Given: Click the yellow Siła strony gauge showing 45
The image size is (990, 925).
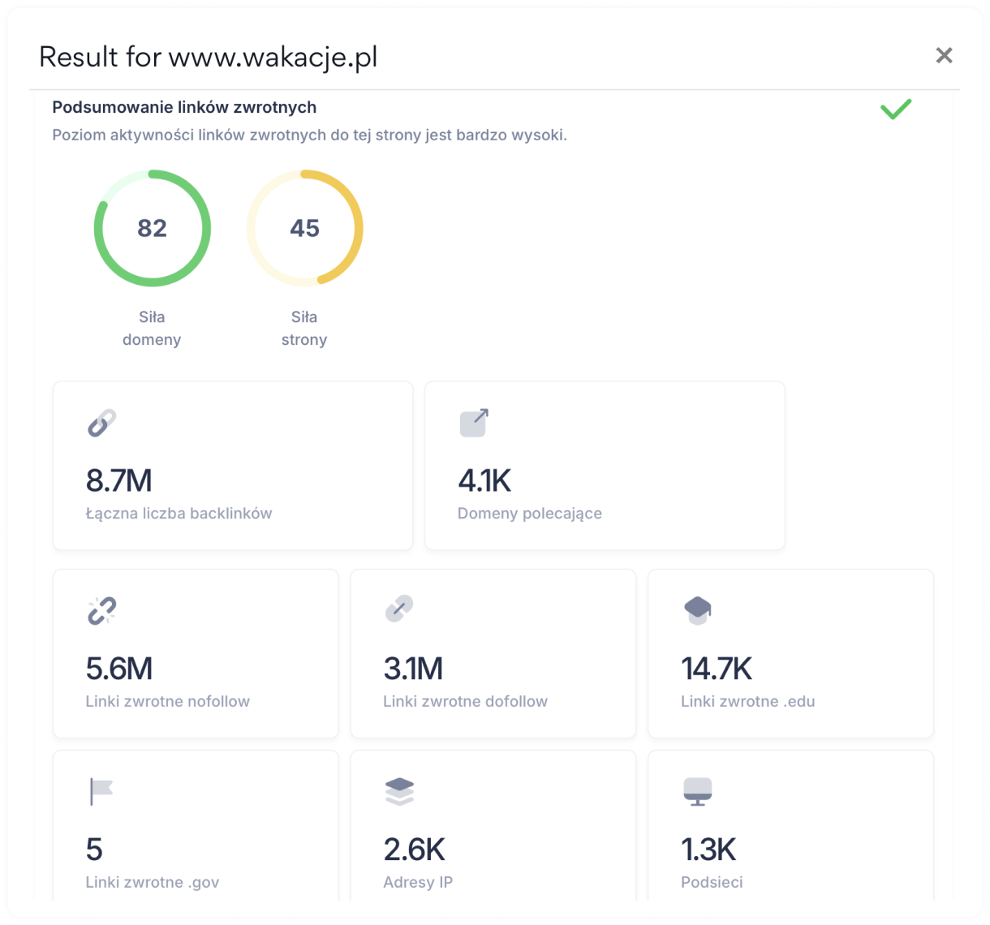Looking at the screenshot, I should pyautogui.click(x=305, y=228).
